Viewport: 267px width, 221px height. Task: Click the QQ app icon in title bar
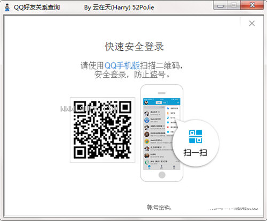pyautogui.click(x=7, y=8)
